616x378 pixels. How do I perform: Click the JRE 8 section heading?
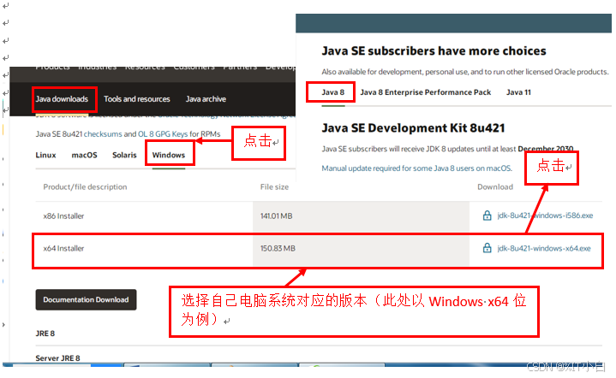pos(45,334)
